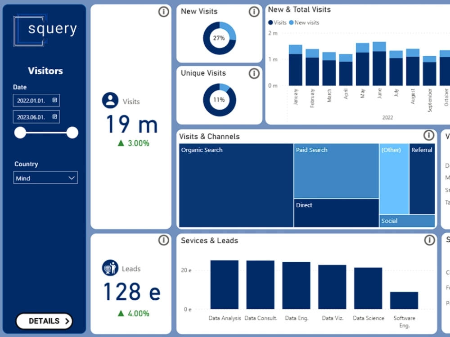Click the right handle of the date slider
Viewport: 450px width, 337px height.
72,133
